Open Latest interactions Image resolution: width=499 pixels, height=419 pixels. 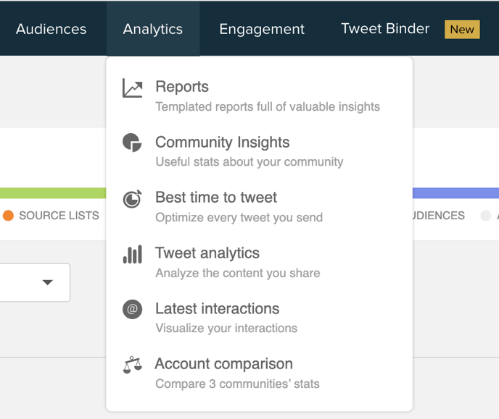(x=218, y=308)
